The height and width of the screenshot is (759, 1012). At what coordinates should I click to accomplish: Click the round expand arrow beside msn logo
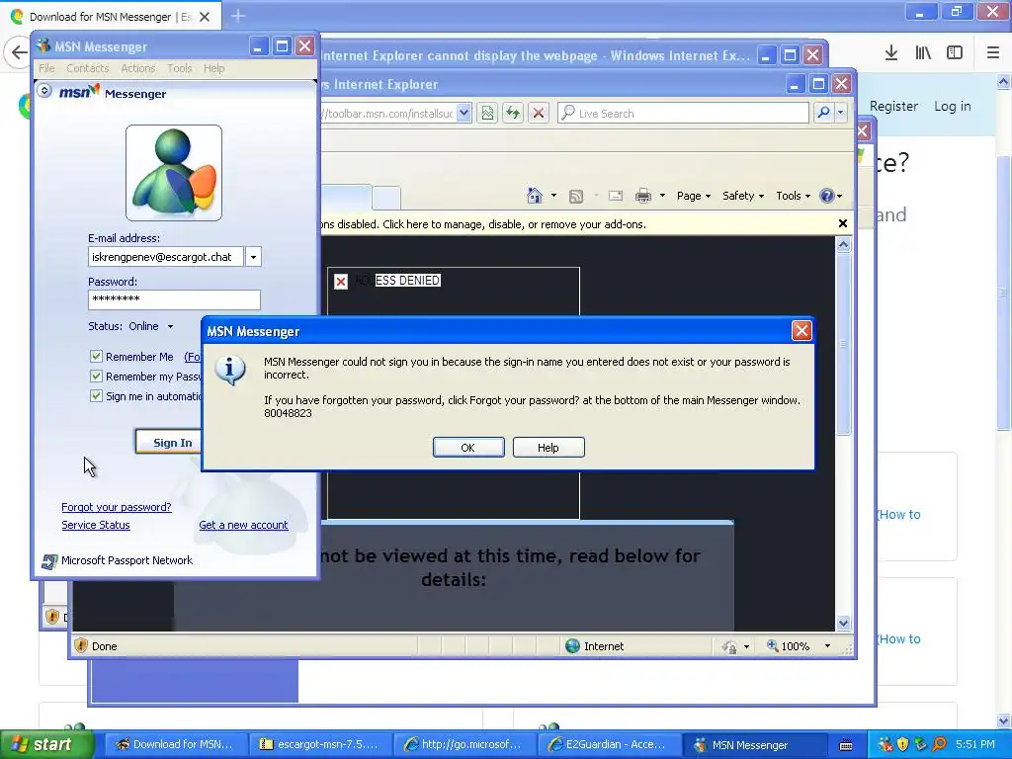click(44, 91)
